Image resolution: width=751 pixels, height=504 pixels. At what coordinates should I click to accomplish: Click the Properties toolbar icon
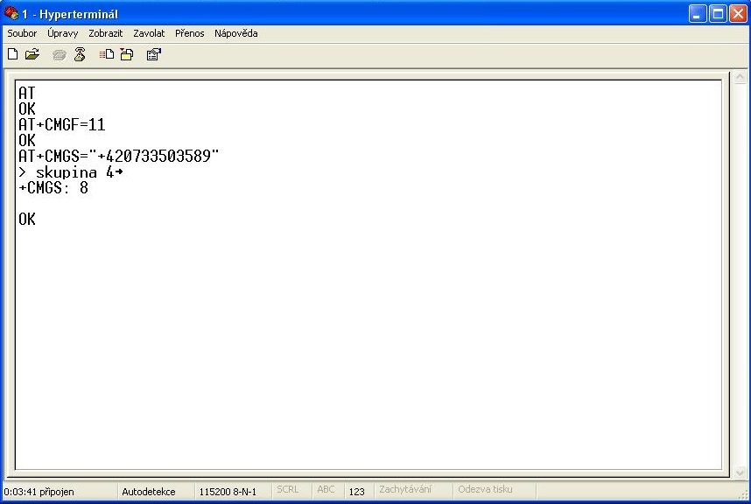coord(154,54)
